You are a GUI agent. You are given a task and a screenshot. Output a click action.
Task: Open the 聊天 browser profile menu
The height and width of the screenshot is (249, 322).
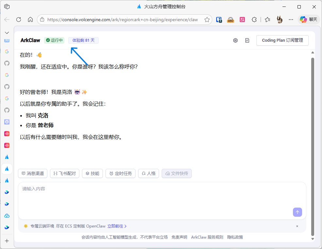[x=308, y=19]
